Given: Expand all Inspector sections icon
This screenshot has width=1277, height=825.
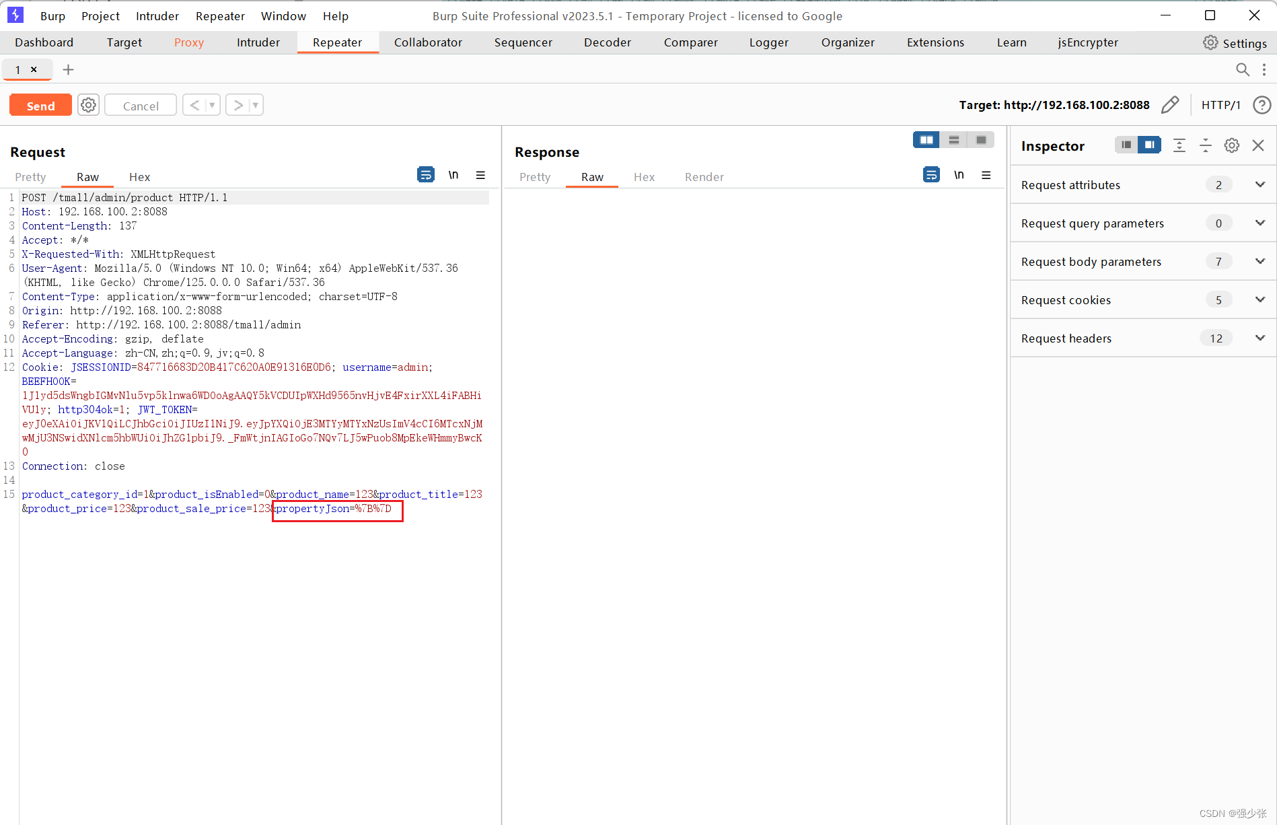Looking at the screenshot, I should (1179, 145).
